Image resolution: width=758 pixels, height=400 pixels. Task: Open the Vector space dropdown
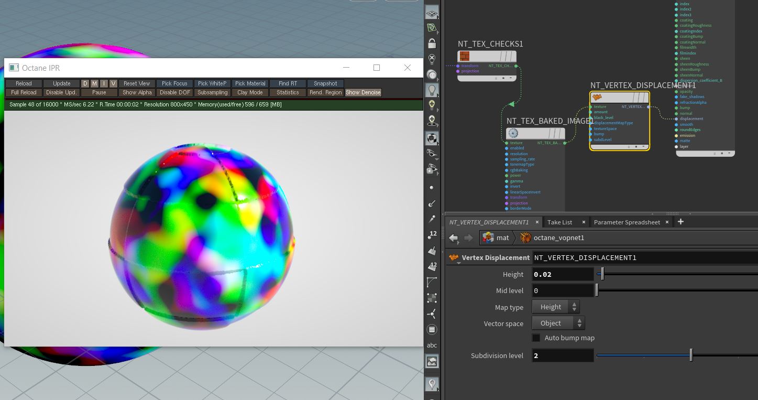point(558,323)
